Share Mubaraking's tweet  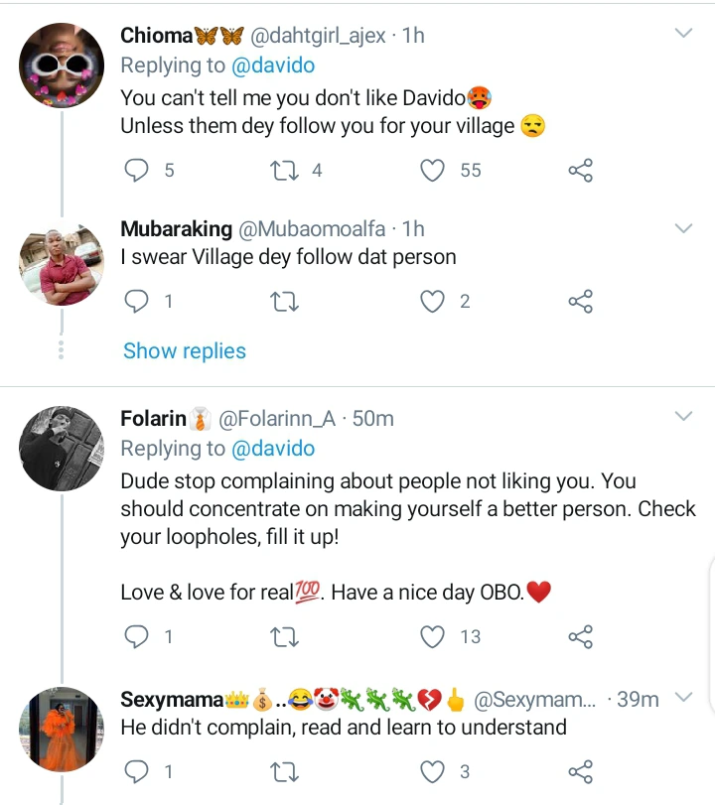(x=580, y=301)
